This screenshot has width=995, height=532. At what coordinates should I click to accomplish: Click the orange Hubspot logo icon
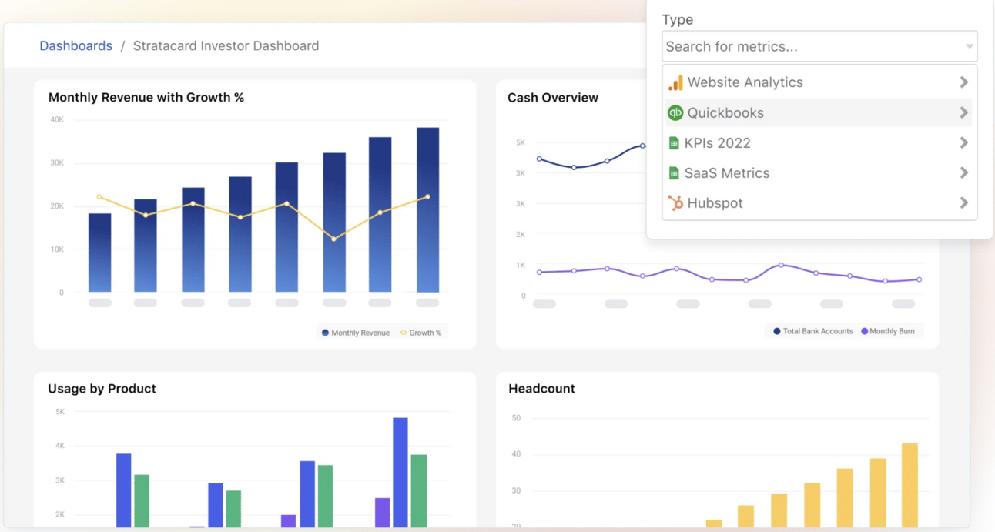tap(675, 203)
